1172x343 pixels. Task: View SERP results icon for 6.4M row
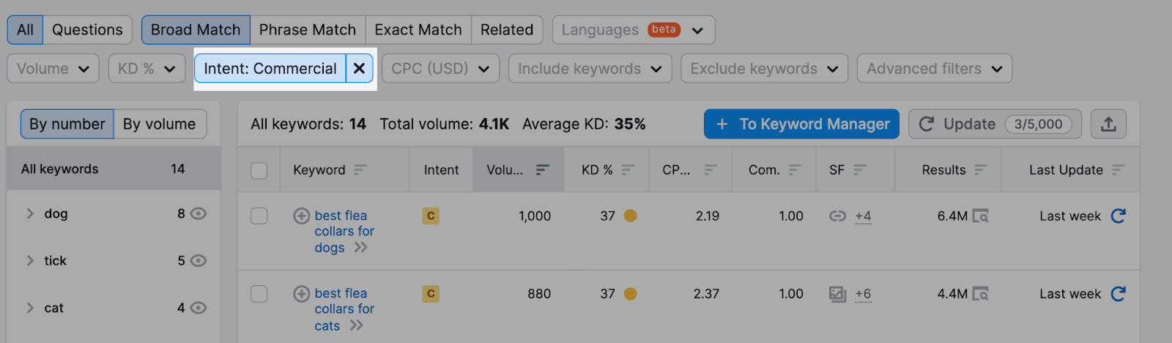(x=981, y=216)
